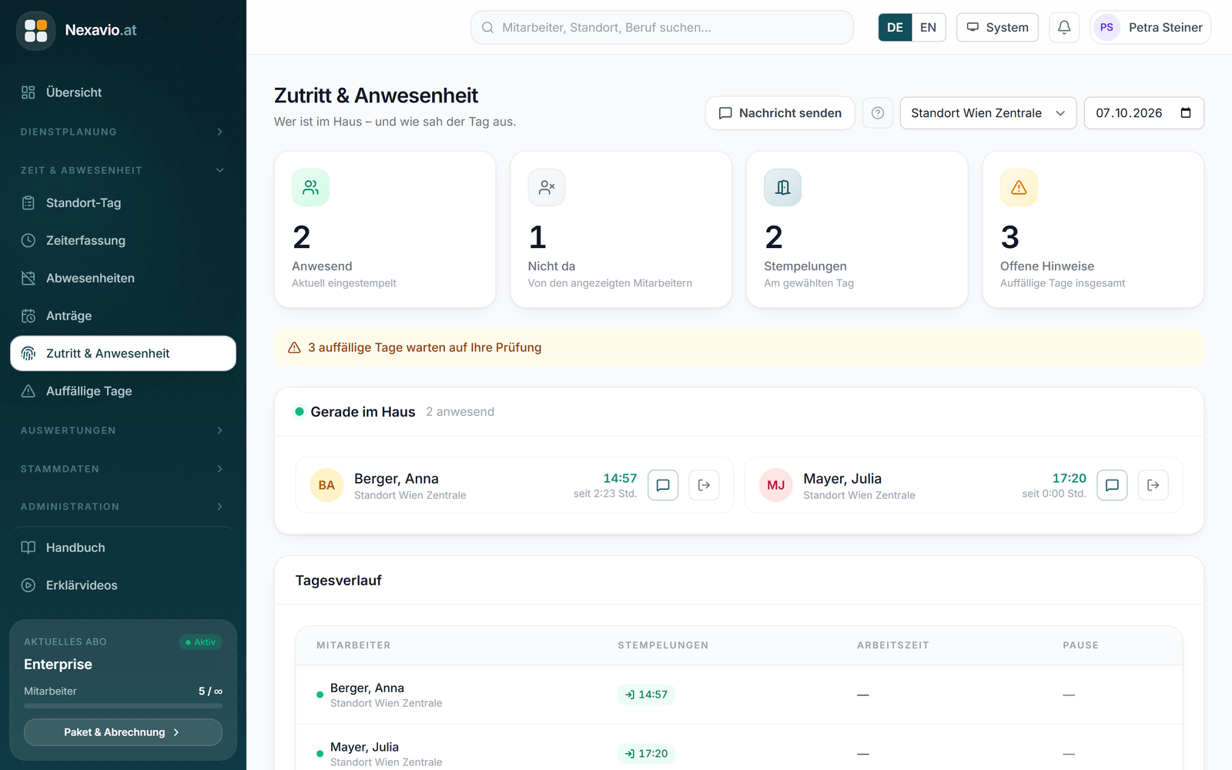The image size is (1232, 770).
Task: Collapse the Zeit & Abwesenheit section
Action: (x=123, y=170)
